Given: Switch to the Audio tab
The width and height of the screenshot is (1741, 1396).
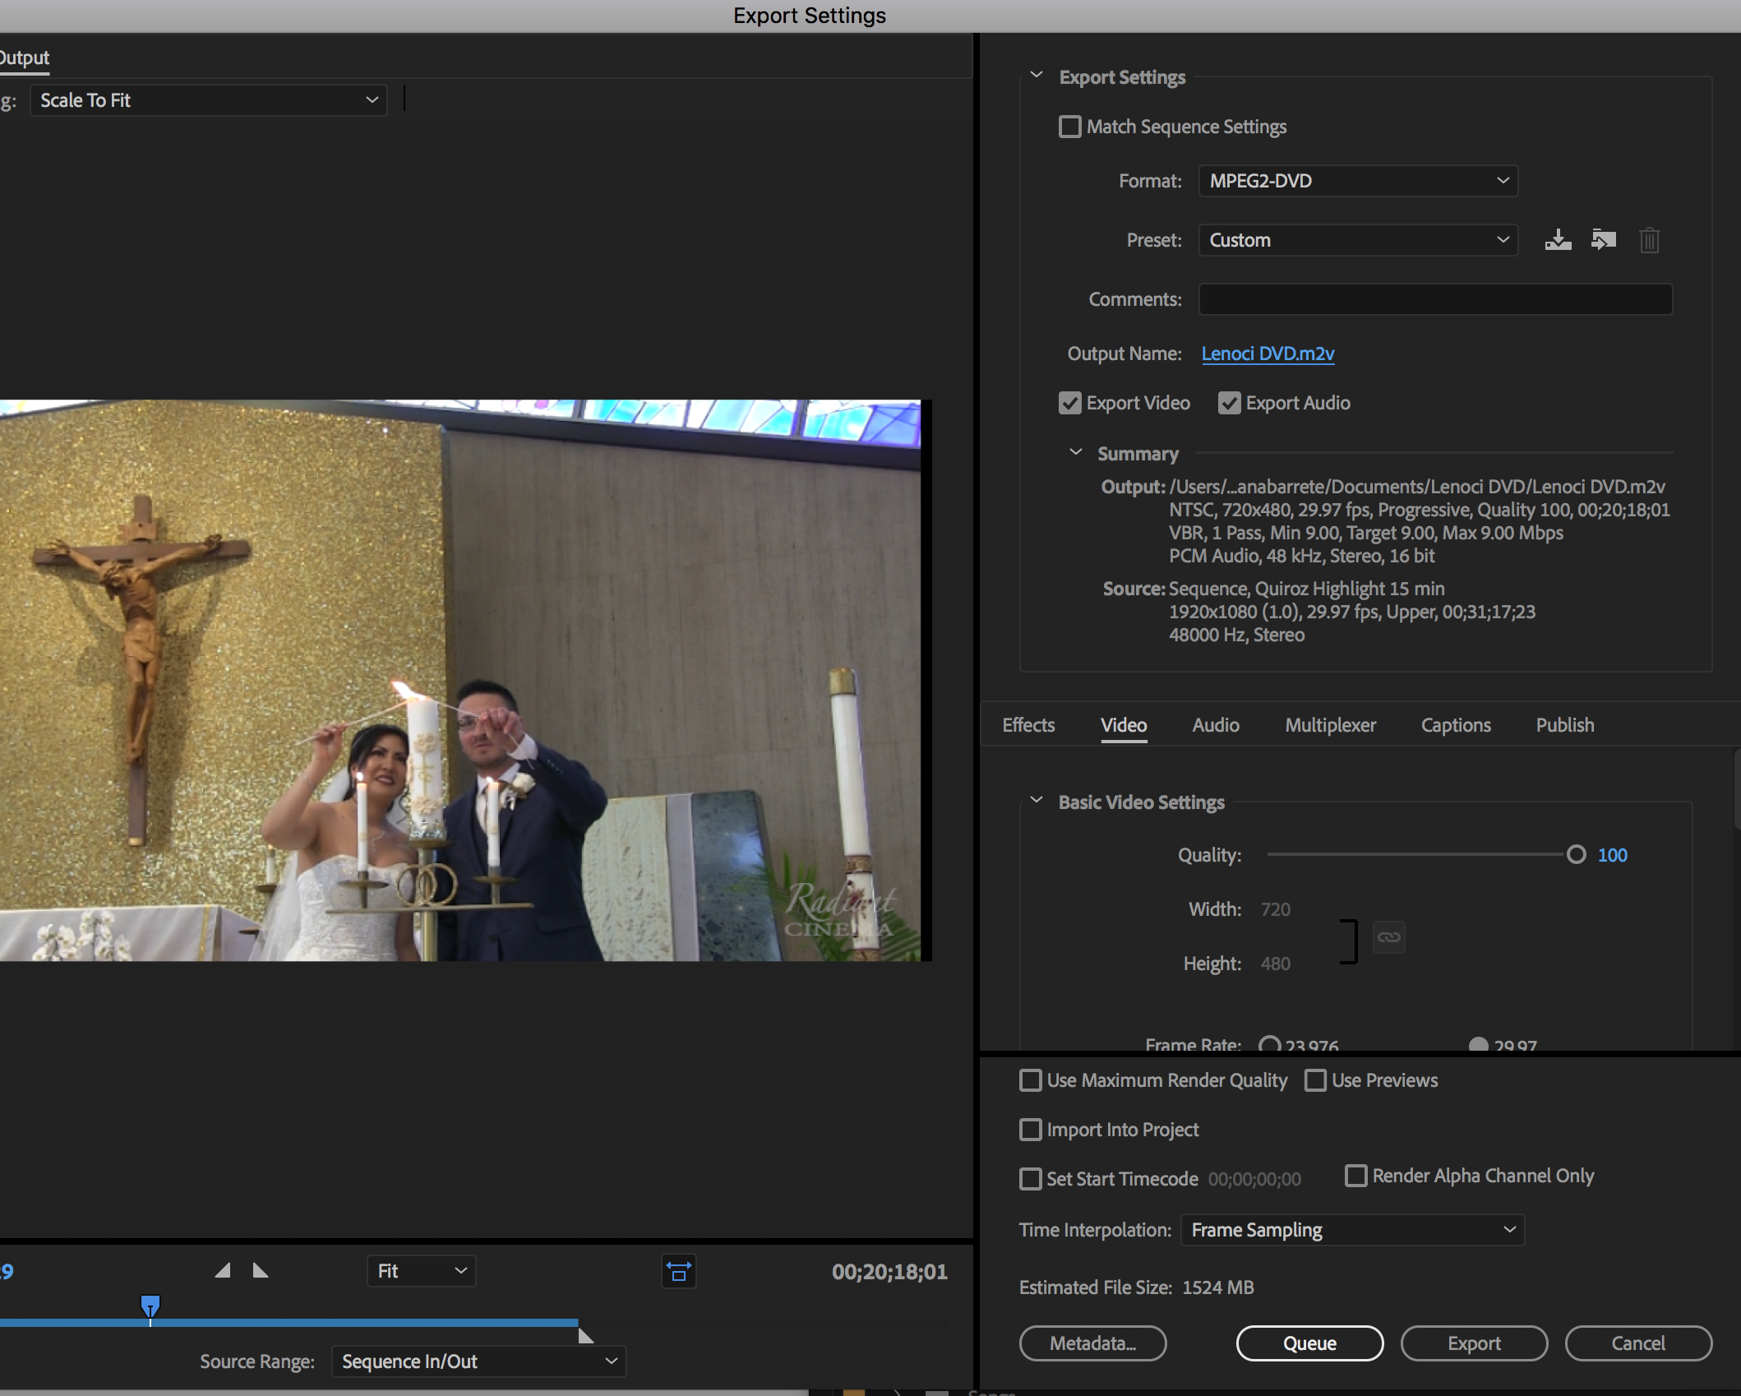Looking at the screenshot, I should (1215, 725).
